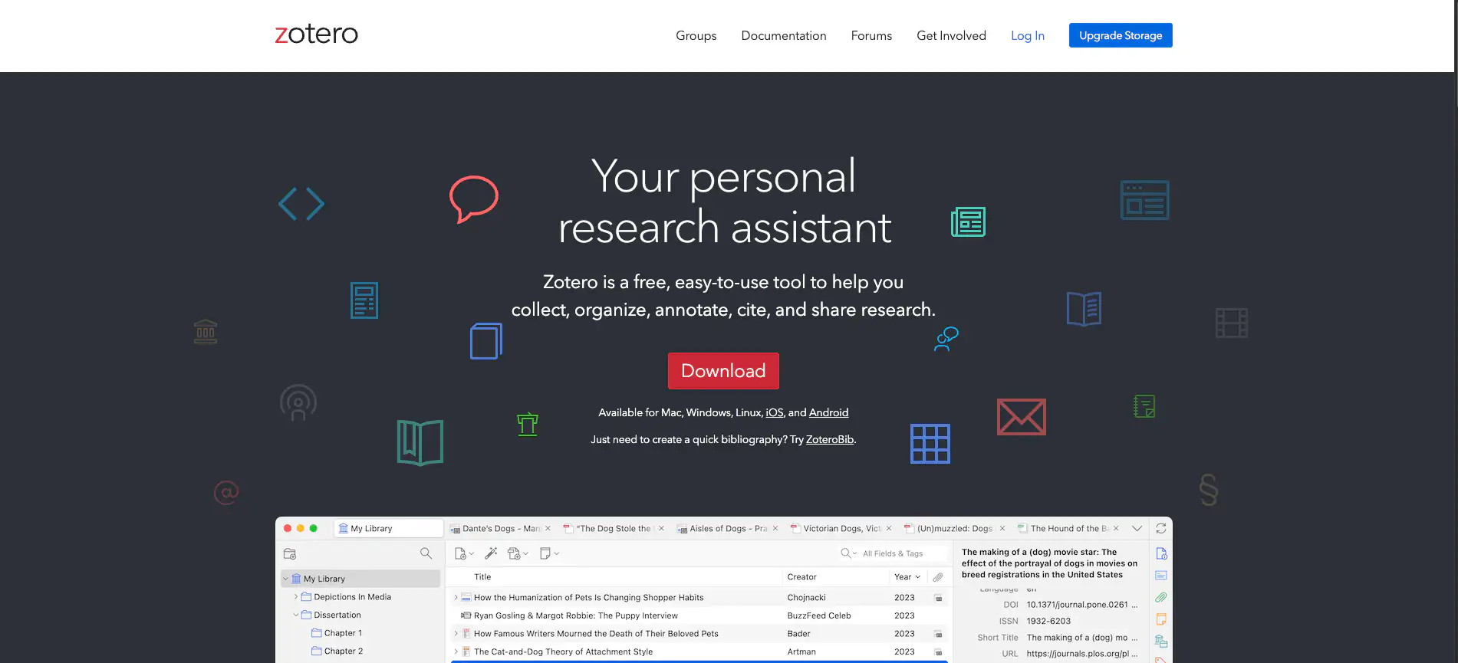Click the Log In link
Screen dimensions: 1458x663
click(1027, 35)
